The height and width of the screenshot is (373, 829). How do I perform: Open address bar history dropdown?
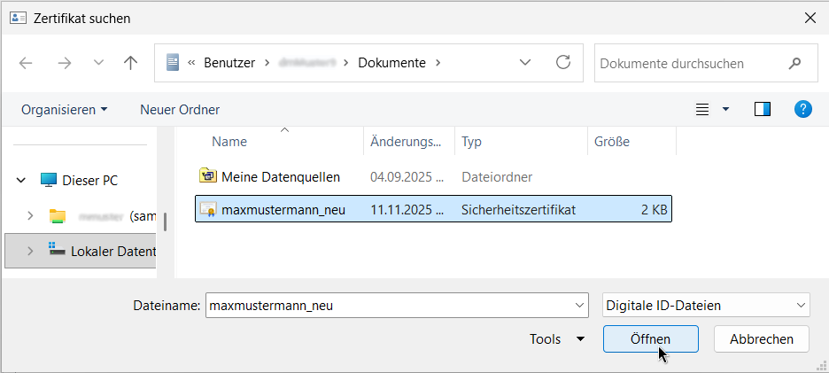click(x=525, y=63)
